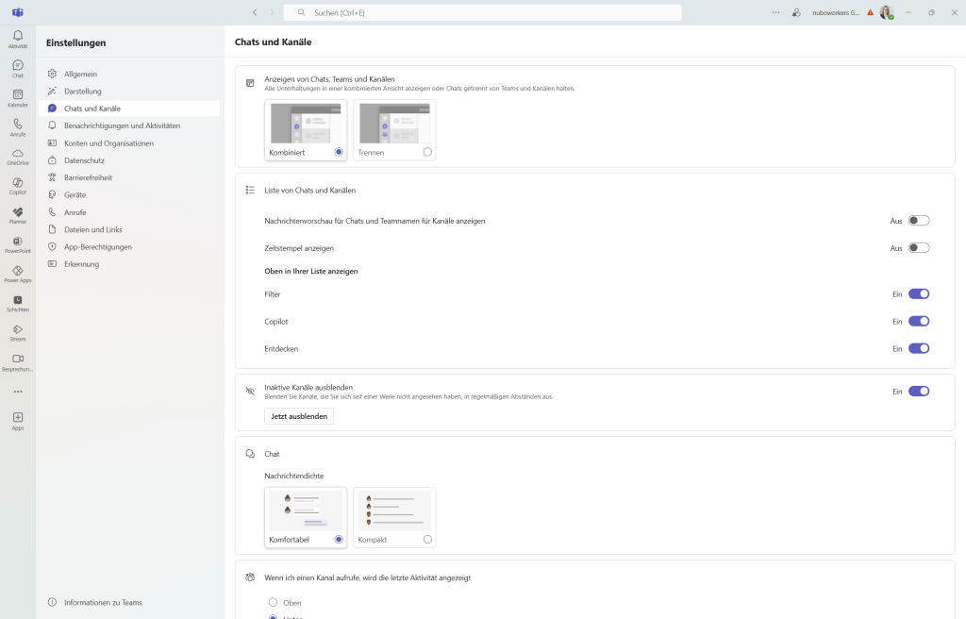Open the Kalender app
The height and width of the screenshot is (619, 966).
coord(18,98)
